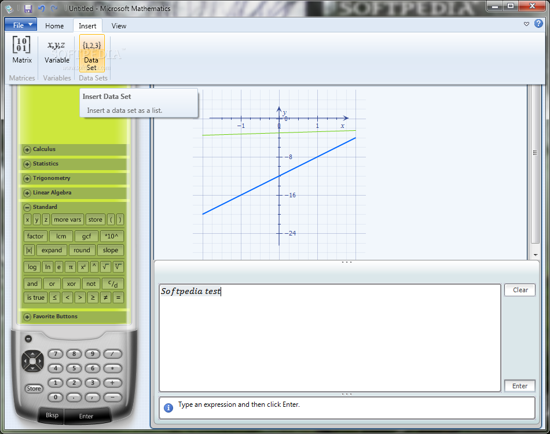550x434 pixels.
Task: Click the expand function button
Action: (x=52, y=251)
